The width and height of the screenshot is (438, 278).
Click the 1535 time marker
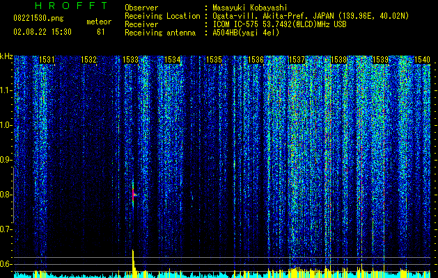click(214, 60)
